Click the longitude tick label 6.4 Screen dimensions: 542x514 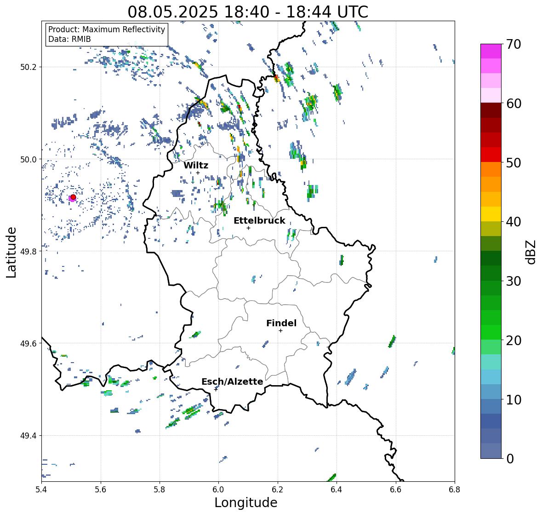[337, 490]
